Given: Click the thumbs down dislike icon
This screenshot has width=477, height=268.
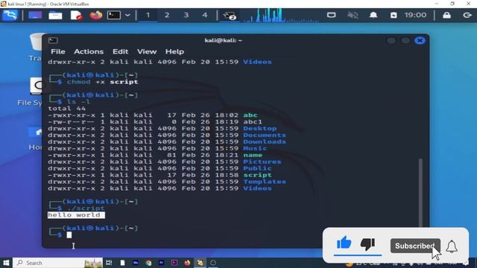Looking at the screenshot, I should (367, 244).
